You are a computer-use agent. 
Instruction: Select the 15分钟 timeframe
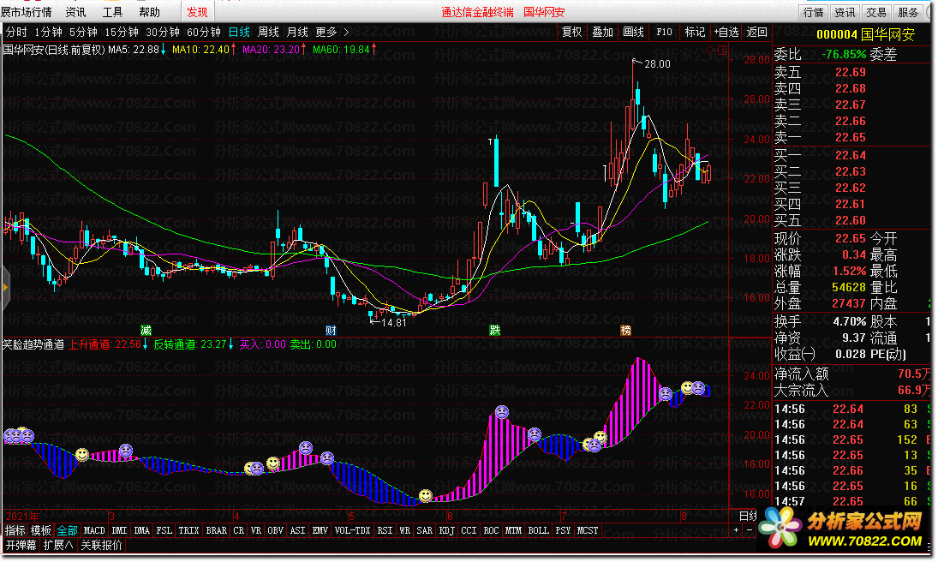pos(122,33)
